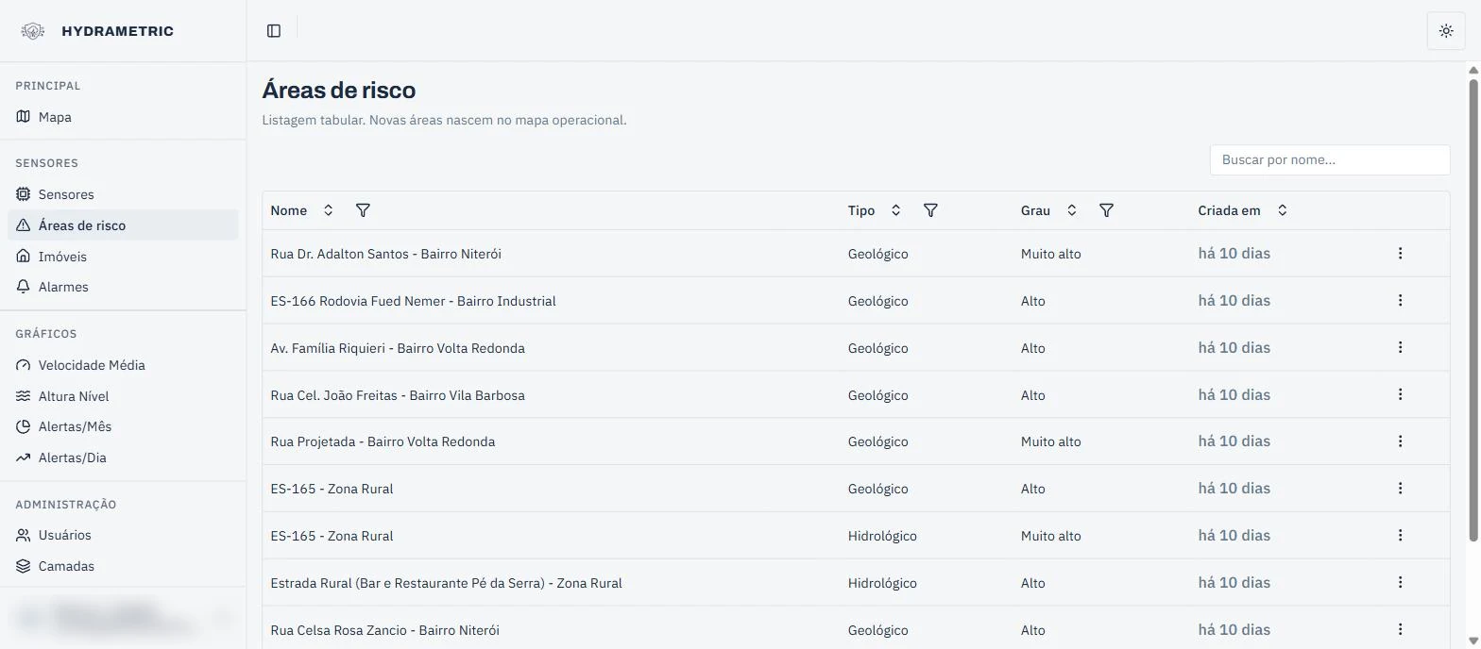The height and width of the screenshot is (649, 1481).
Task: Open the Altura Nível chart
Action: tap(123, 396)
